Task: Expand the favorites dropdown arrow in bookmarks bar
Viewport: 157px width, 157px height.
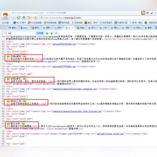Action: (x=11, y=23)
